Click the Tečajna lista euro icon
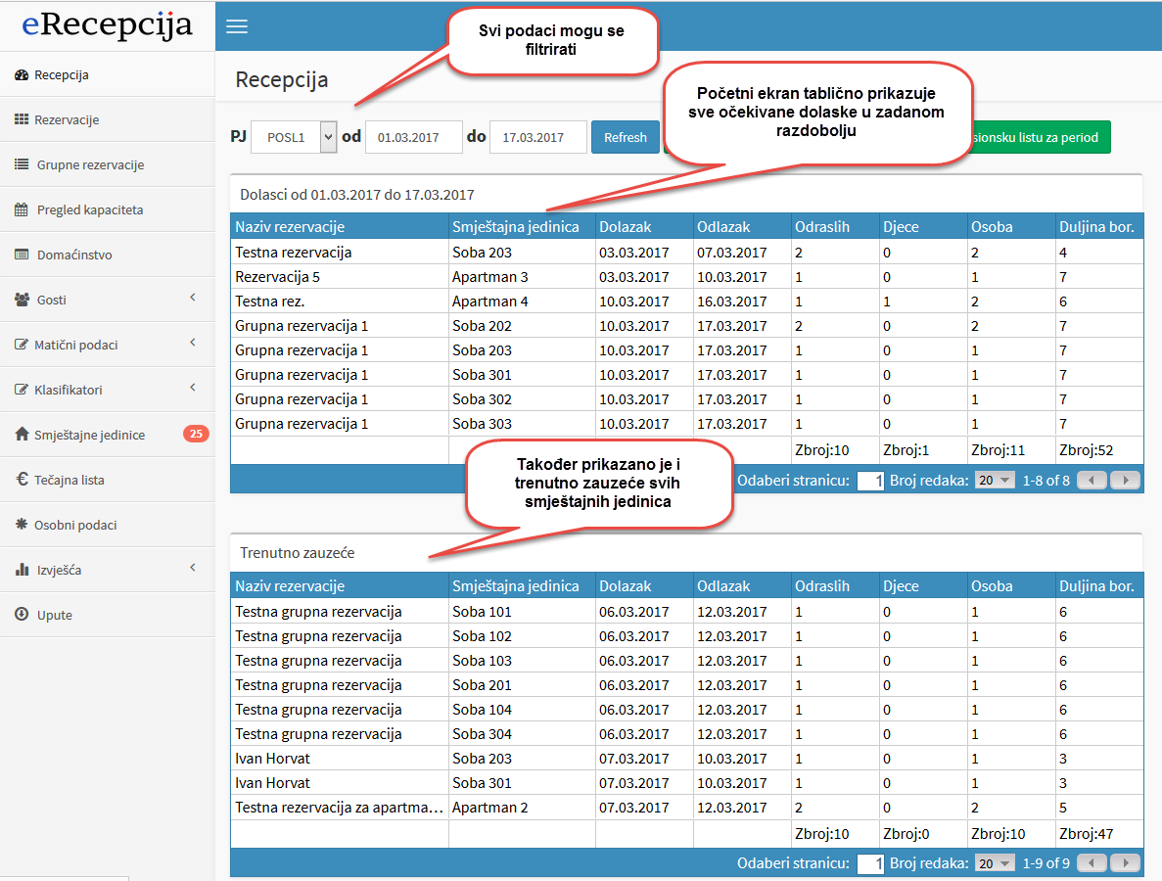The image size is (1162, 881). pyautogui.click(x=22, y=480)
